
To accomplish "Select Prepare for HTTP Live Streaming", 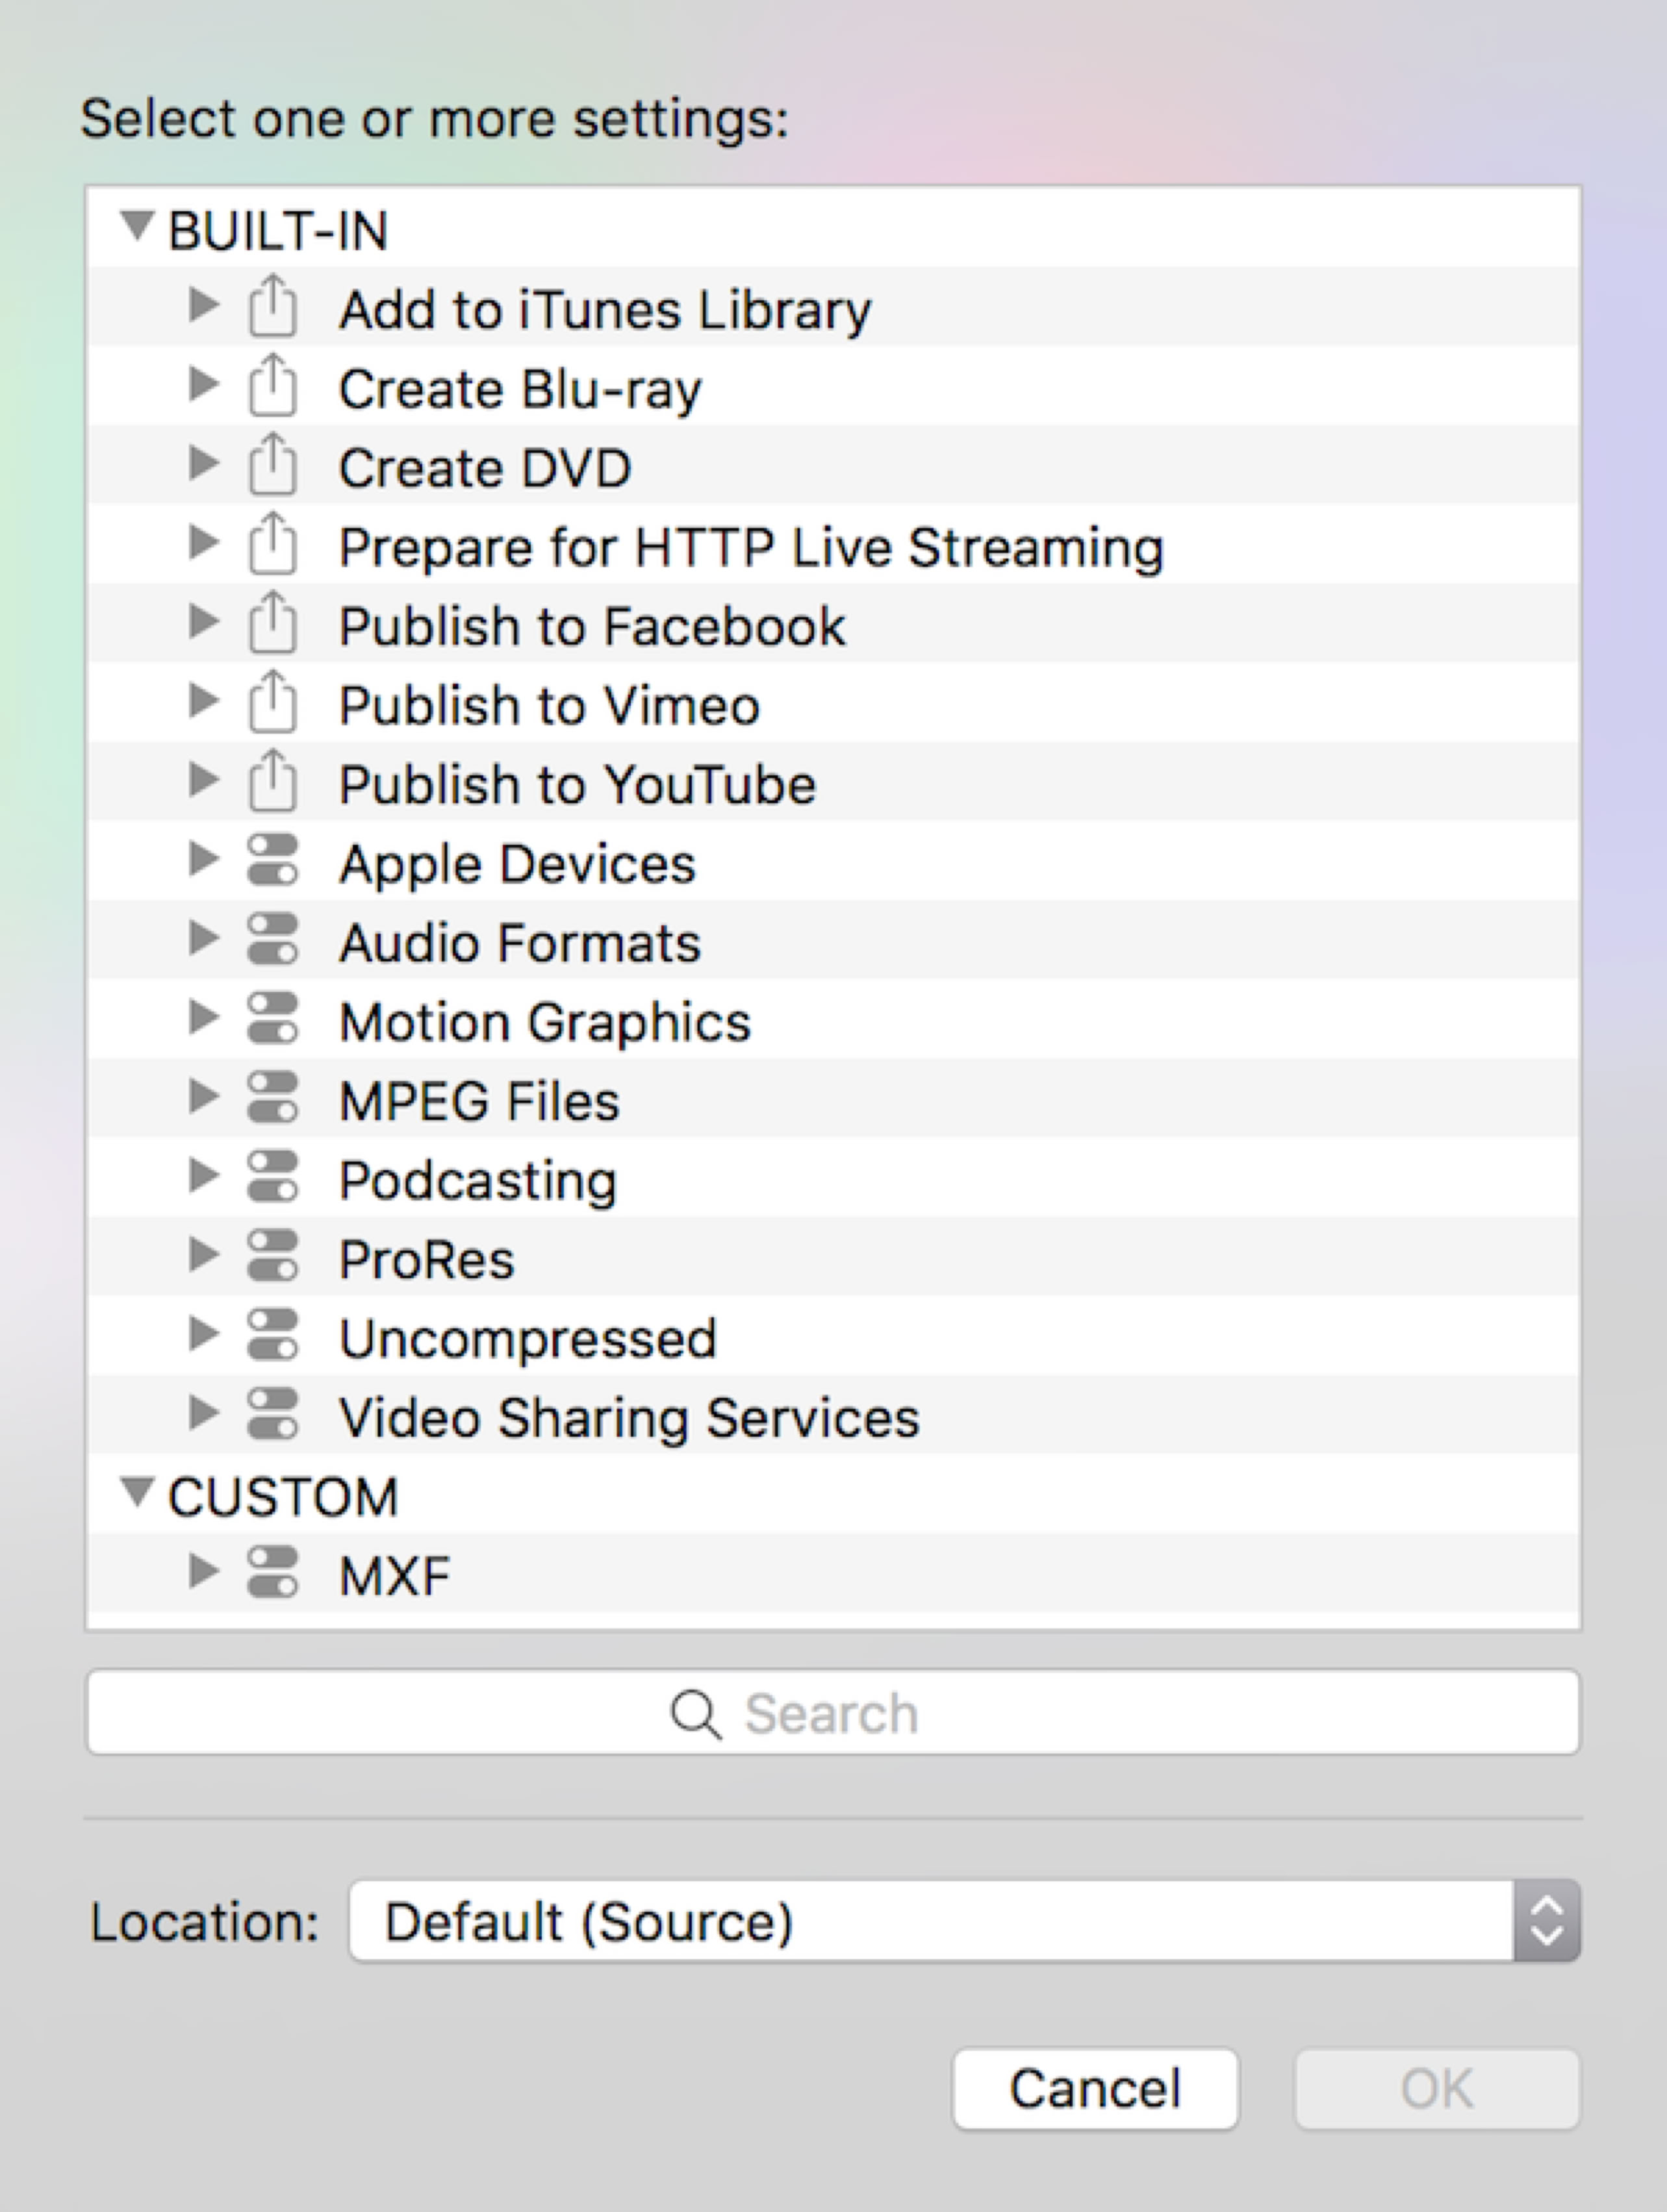I will coord(750,547).
